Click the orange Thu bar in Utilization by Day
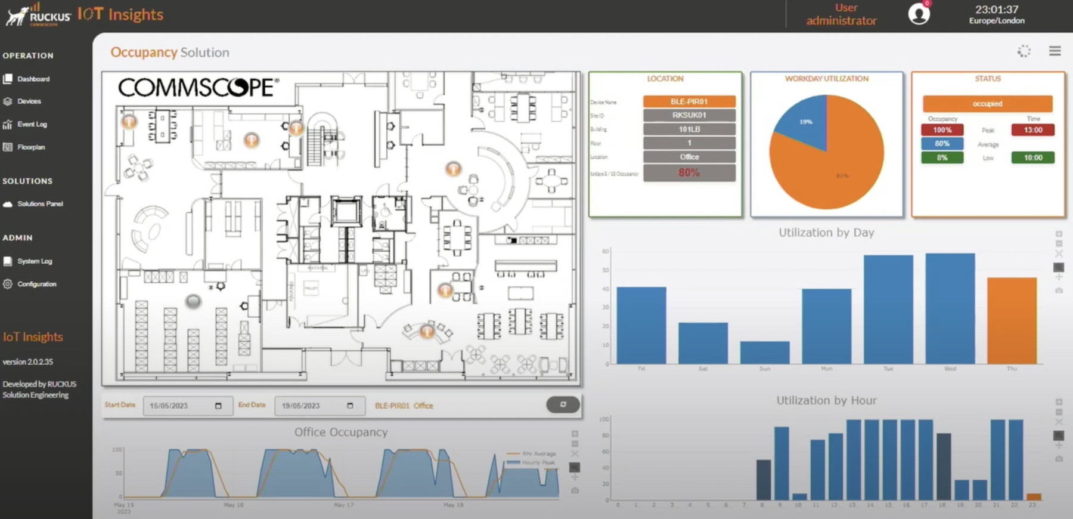 1012,320
